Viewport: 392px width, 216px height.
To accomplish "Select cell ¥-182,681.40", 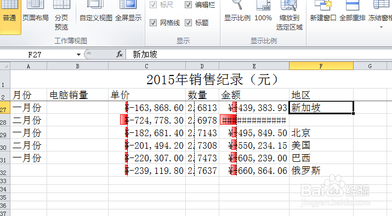I will pyautogui.click(x=147, y=133).
